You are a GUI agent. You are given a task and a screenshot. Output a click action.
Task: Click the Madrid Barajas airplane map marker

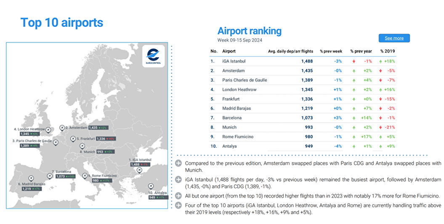tap(30, 178)
